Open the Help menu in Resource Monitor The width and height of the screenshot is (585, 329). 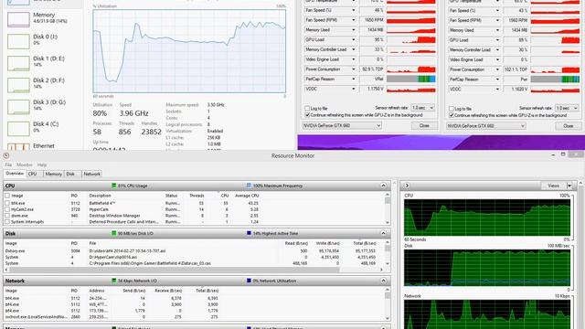click(42, 164)
